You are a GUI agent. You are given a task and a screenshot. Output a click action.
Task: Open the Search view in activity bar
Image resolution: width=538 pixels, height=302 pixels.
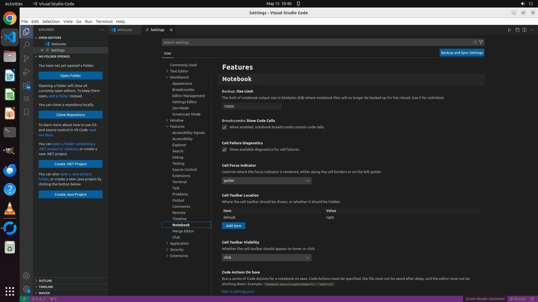click(x=26, y=45)
